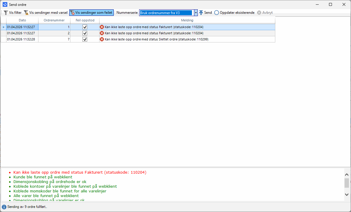This screenshot has width=351, height=212.
Task: Click the info icon in status bar
Action: pyautogui.click(x=4, y=207)
